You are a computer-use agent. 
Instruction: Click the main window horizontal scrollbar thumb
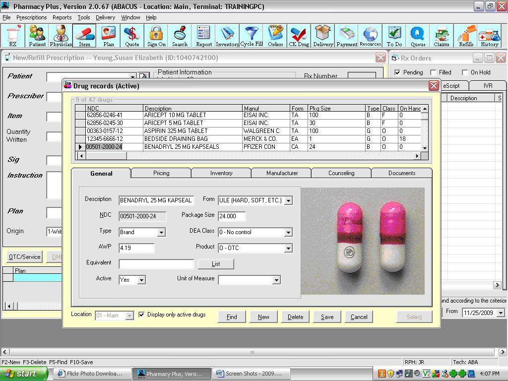252,352
